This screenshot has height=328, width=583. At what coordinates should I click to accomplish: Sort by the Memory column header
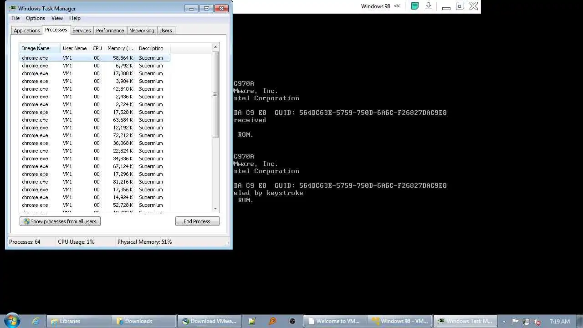coord(120,48)
